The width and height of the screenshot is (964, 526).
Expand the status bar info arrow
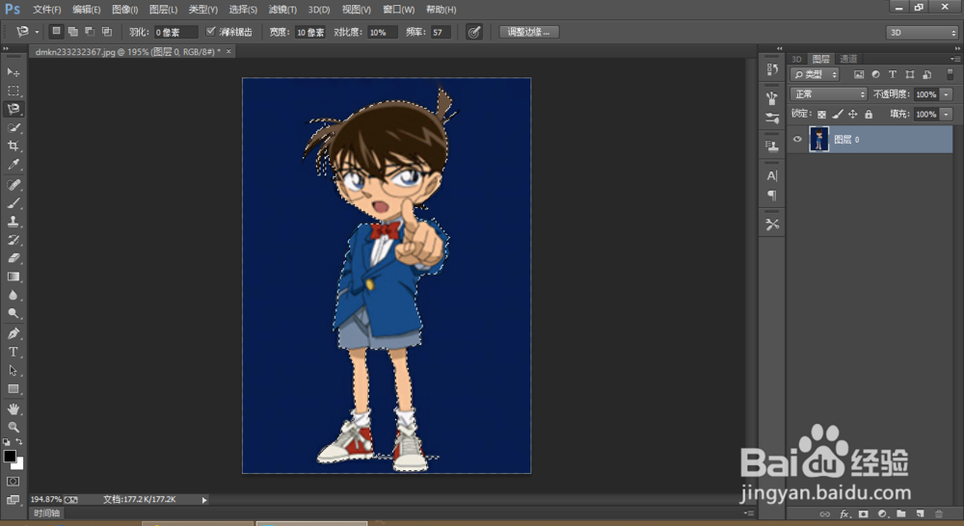click(204, 500)
